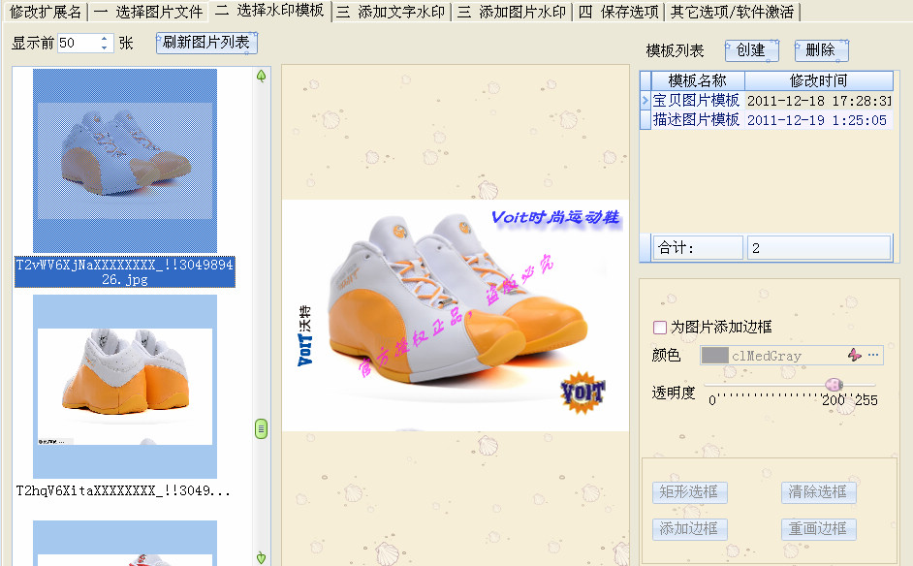Image resolution: width=913 pixels, height=566 pixels.
Task: Select the second shoe thumbnail T2hqV6Xita
Action: click(123, 388)
